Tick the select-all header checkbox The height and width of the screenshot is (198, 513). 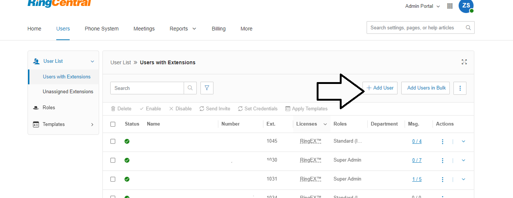coord(113,124)
